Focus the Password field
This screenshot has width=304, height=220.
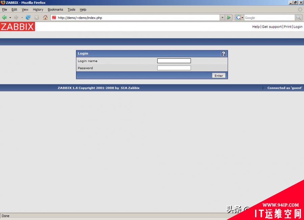(174, 68)
